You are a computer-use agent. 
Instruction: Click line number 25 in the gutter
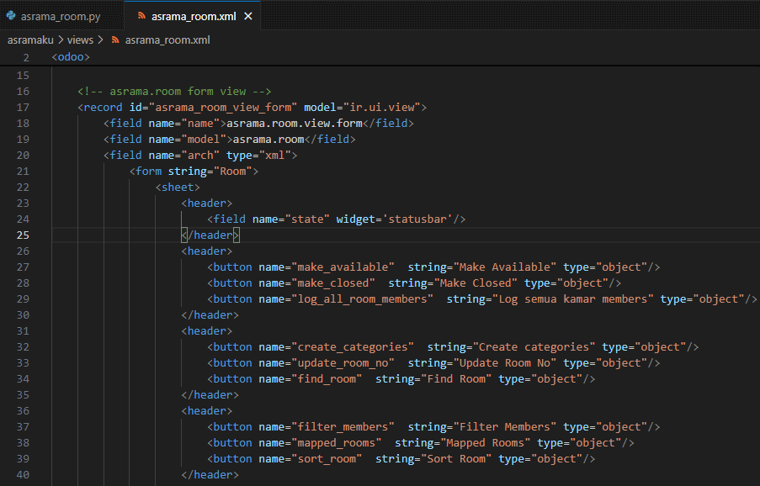click(23, 235)
